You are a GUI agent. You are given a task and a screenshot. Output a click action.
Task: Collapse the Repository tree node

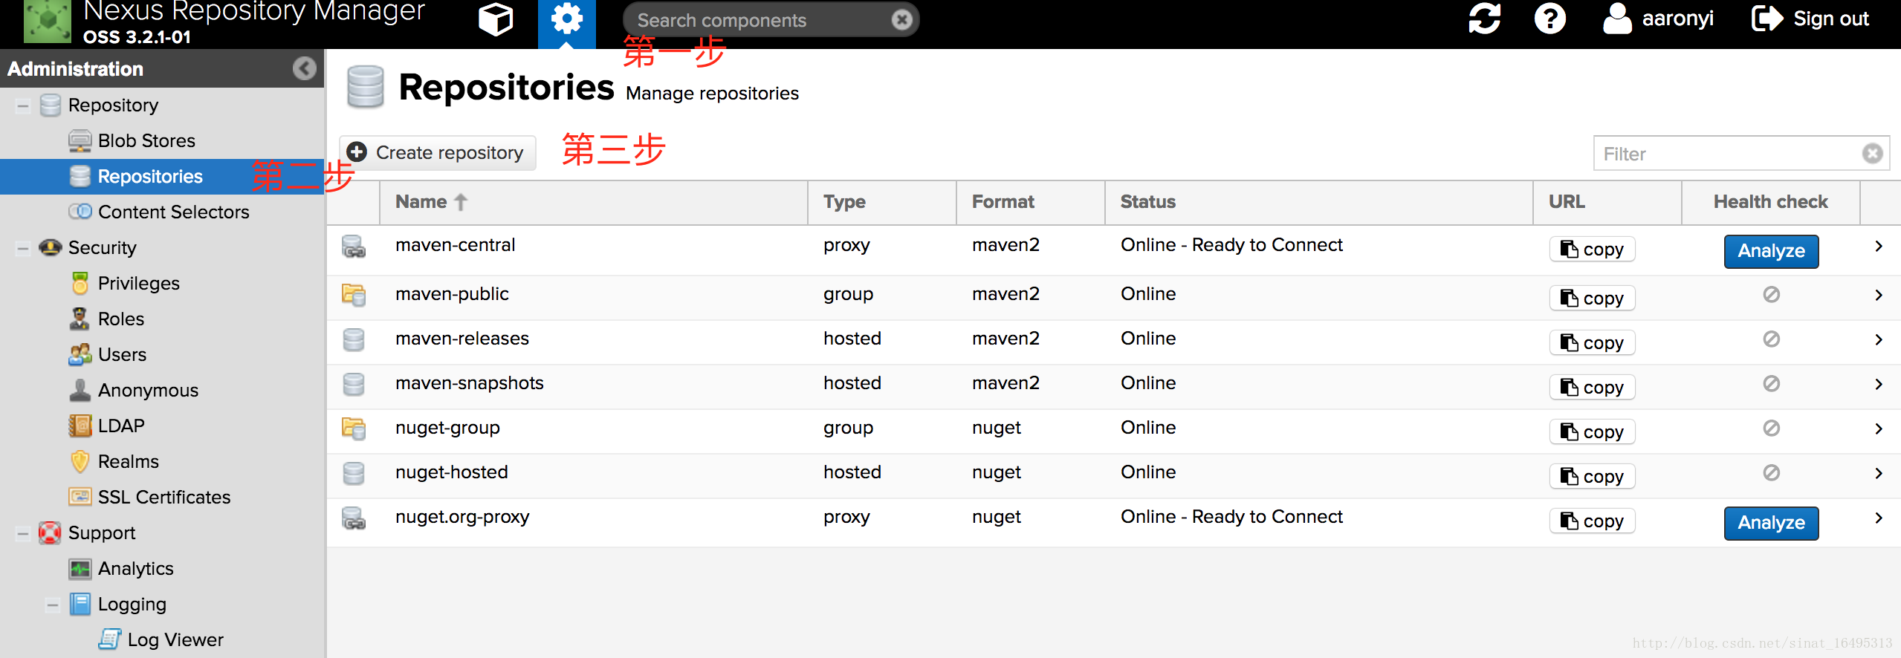click(23, 105)
